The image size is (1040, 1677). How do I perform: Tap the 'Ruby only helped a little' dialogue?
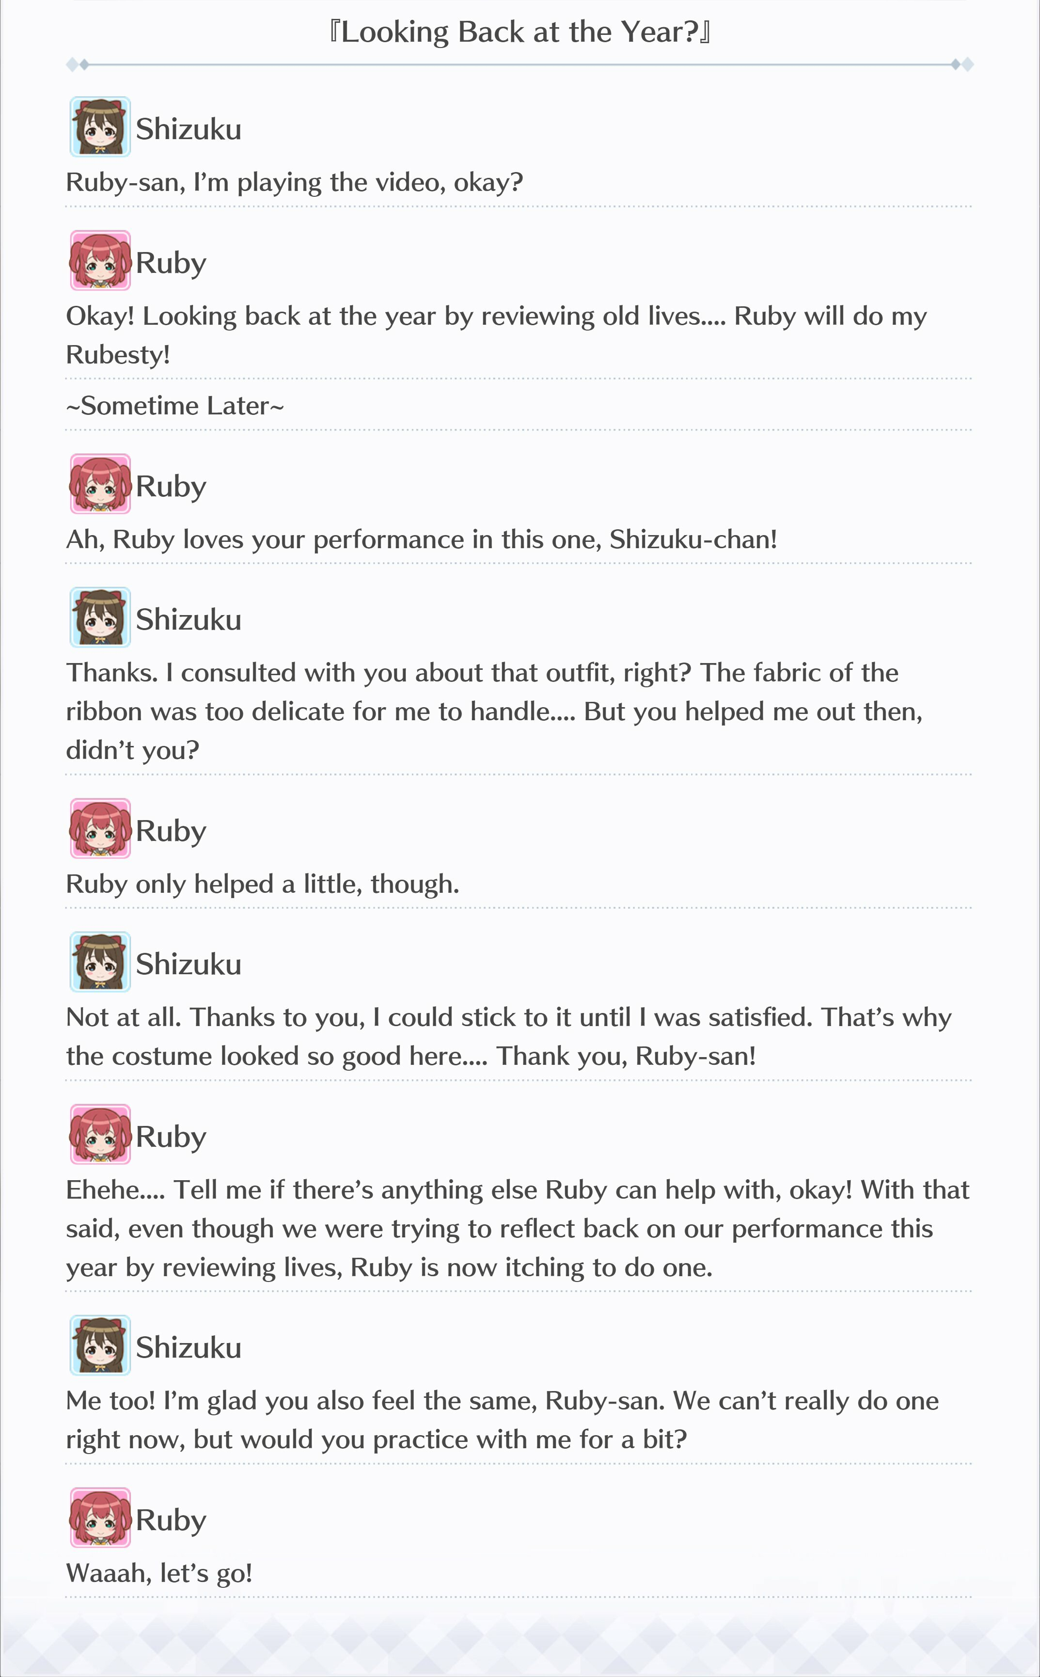coord(262,885)
